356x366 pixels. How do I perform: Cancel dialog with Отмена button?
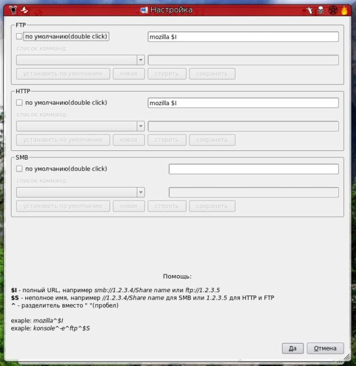[325, 348]
